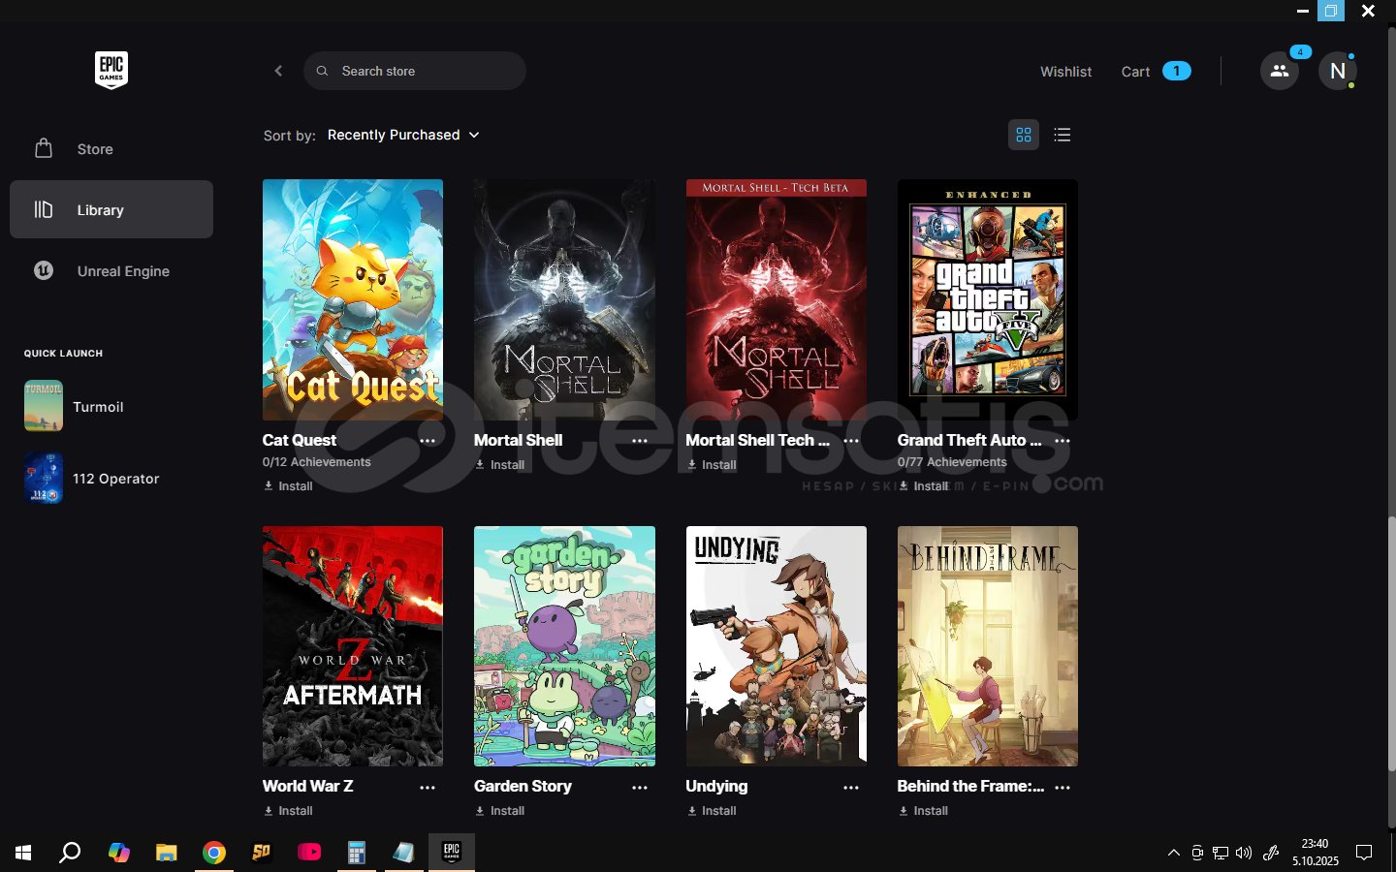Open the friends list icon
This screenshot has width=1396, height=872.
[1280, 71]
